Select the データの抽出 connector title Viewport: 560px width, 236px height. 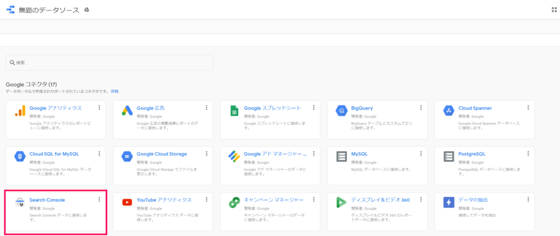click(473, 200)
